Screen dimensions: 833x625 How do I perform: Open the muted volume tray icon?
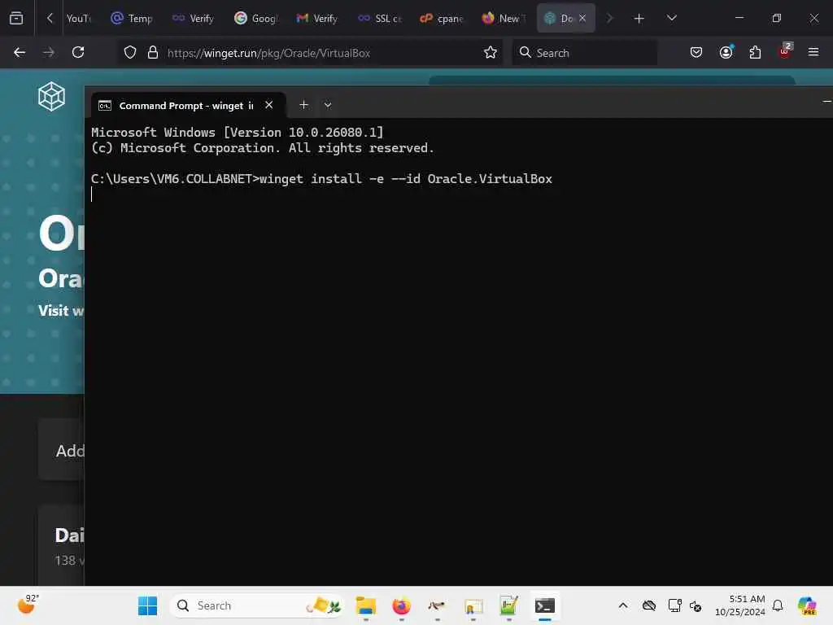click(x=696, y=605)
